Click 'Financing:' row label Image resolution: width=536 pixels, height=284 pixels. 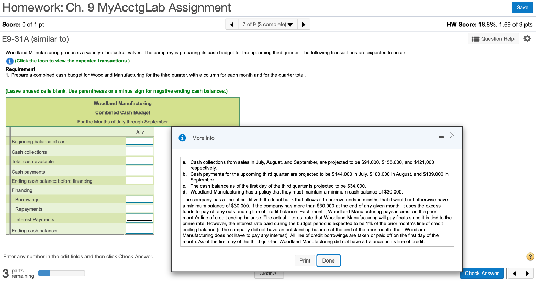click(x=23, y=190)
